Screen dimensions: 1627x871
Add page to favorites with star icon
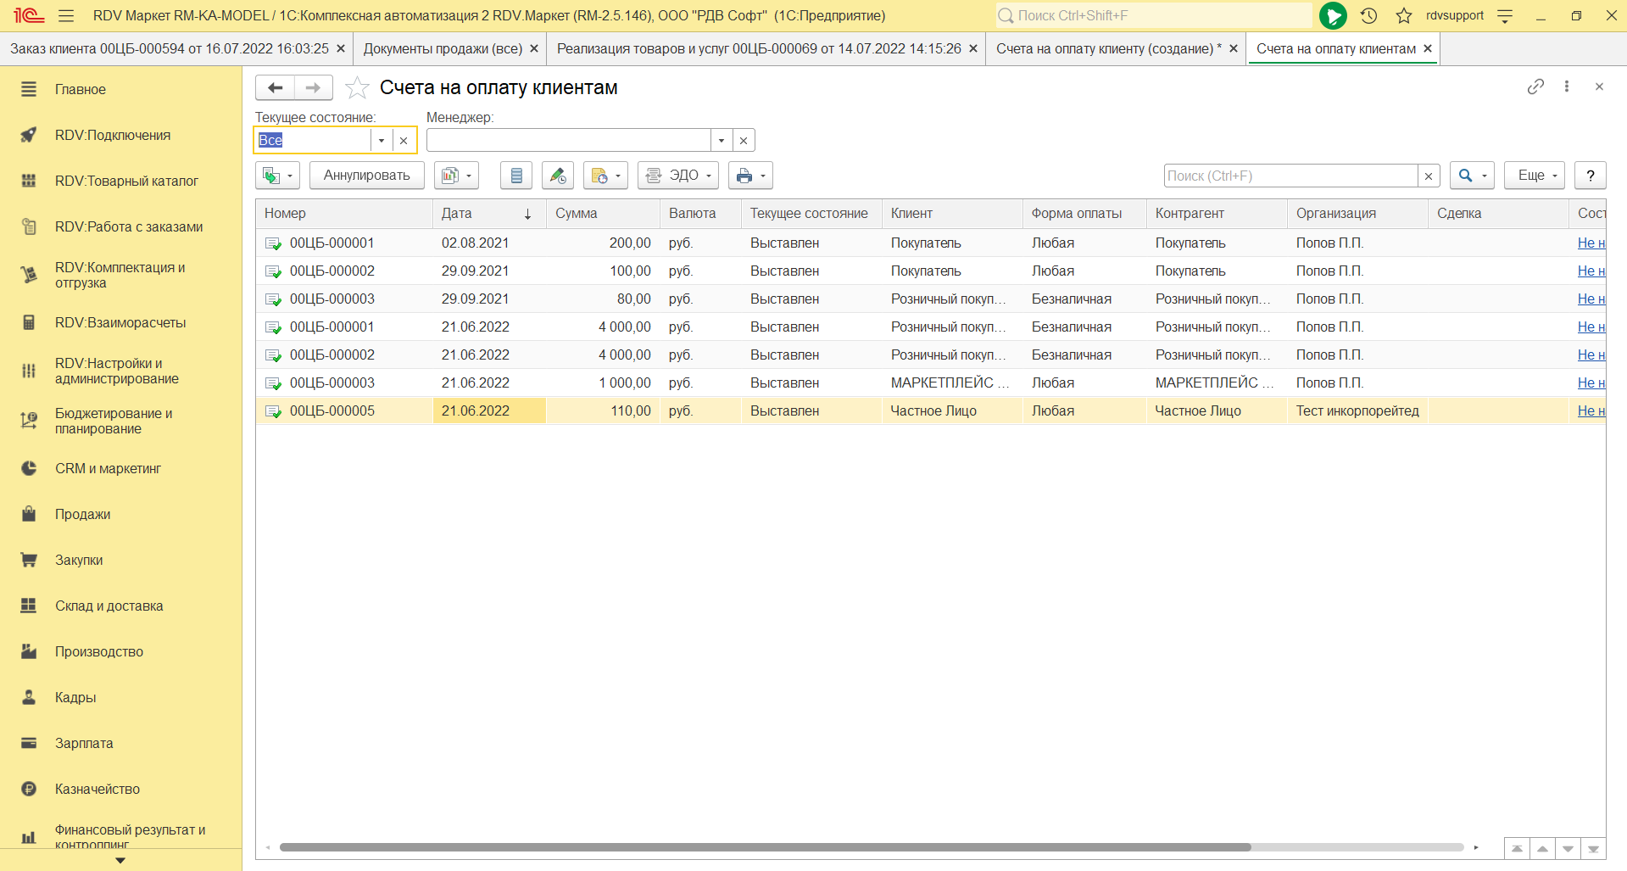point(358,87)
